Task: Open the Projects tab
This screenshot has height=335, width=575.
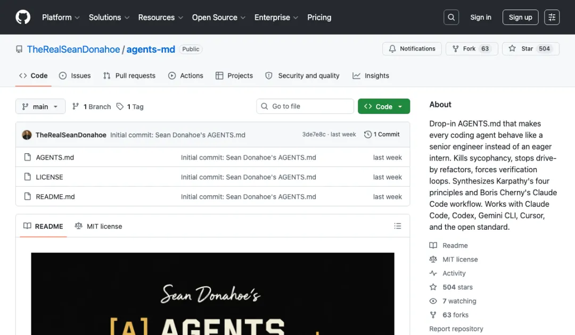Action: click(x=234, y=76)
